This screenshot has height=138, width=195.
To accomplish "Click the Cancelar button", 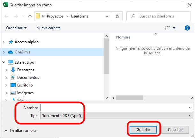I will [x=175, y=130].
